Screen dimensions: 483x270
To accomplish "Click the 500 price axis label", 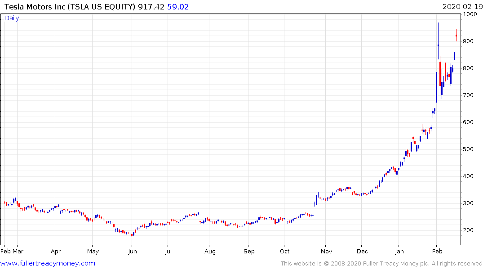I will coord(468,149).
